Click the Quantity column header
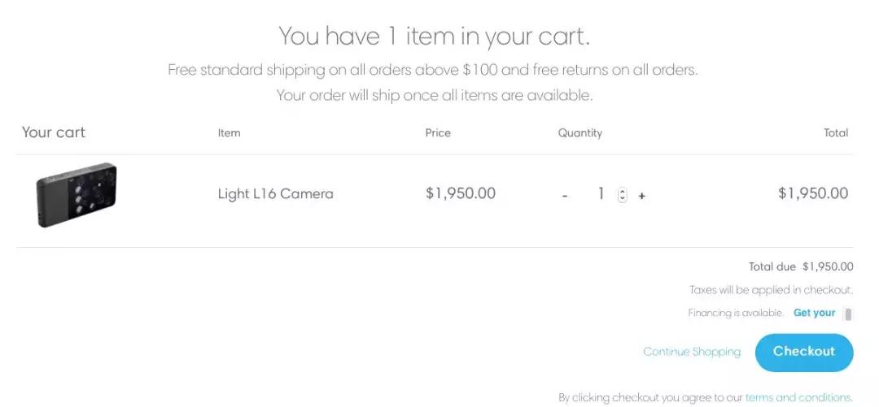This screenshot has width=879, height=407. (x=580, y=133)
